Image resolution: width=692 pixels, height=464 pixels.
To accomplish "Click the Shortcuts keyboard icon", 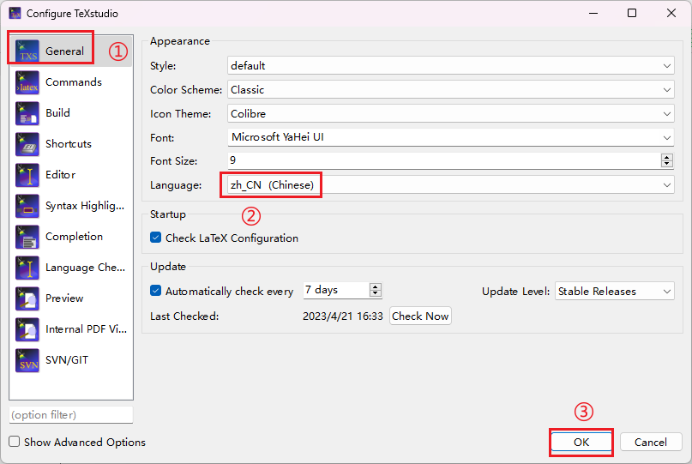I will tap(27, 144).
